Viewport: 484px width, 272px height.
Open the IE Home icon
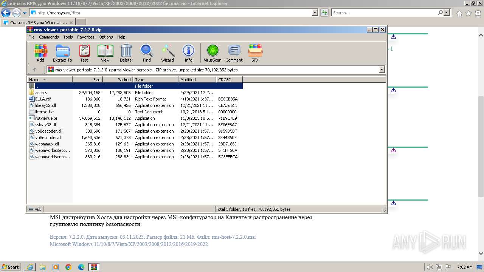459,13
